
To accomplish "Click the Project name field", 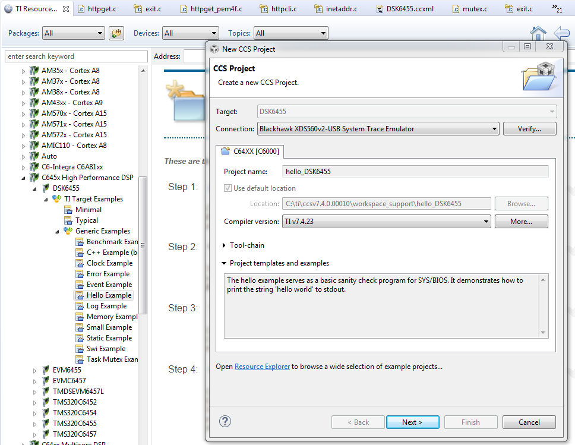I will [x=415, y=172].
